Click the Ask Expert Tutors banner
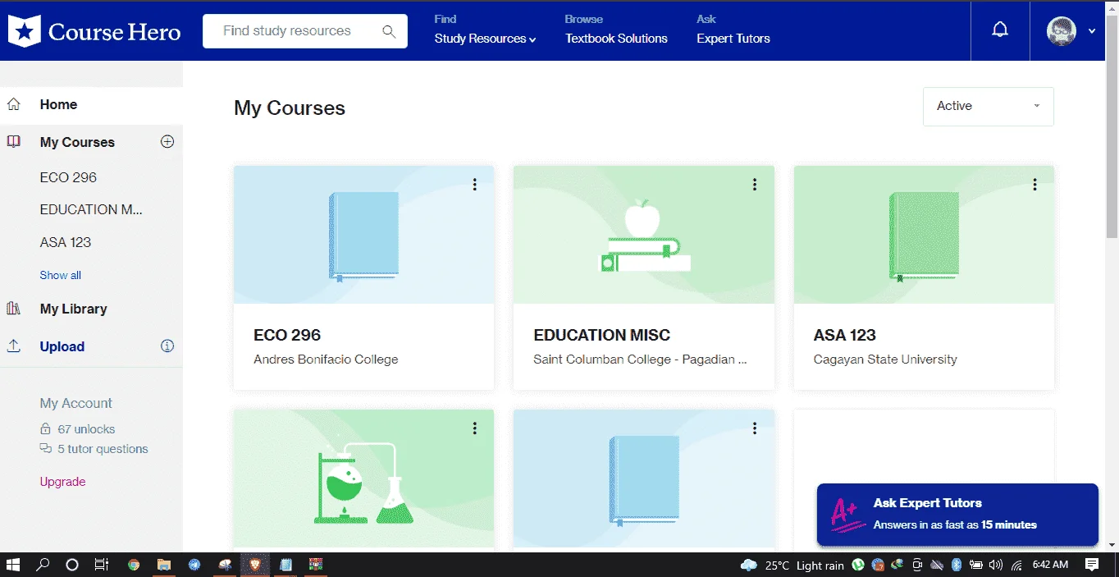The image size is (1119, 577). (957, 514)
